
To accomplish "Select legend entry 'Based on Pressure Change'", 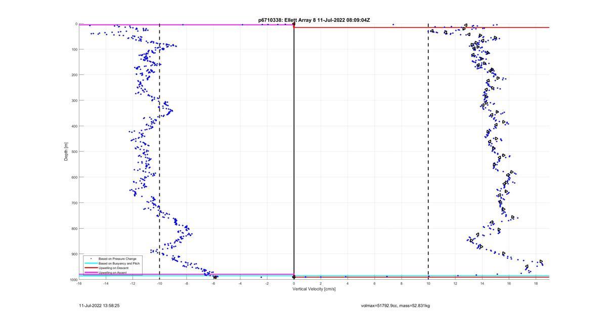I will pos(117,259).
